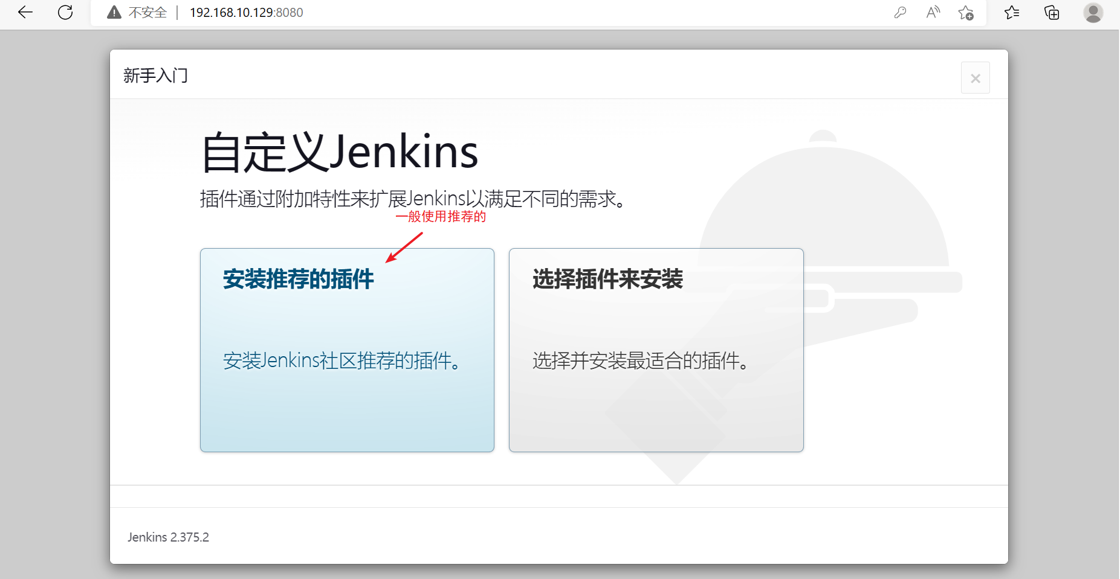The image size is (1120, 579).
Task: Click the 不安全 security label
Action: (147, 13)
